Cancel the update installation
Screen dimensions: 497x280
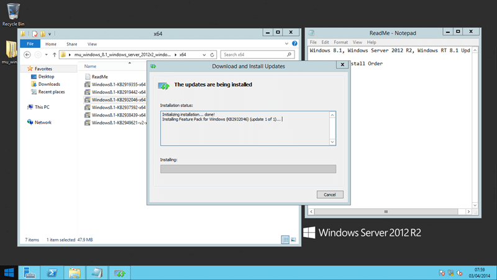[330, 195]
